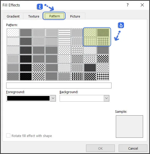The image size is (150, 154).
Task: Select the small checker board pattern
Action: 103,50
